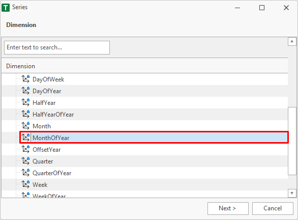
Task: Click the OffsetYear dimension icon
Action: pyautogui.click(x=25, y=149)
